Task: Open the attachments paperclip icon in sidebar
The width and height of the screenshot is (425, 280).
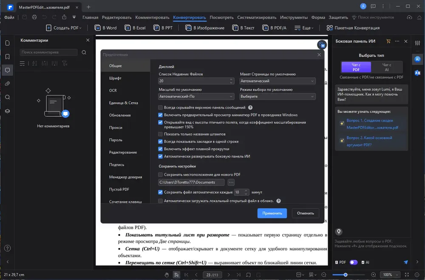Action: pos(8,84)
